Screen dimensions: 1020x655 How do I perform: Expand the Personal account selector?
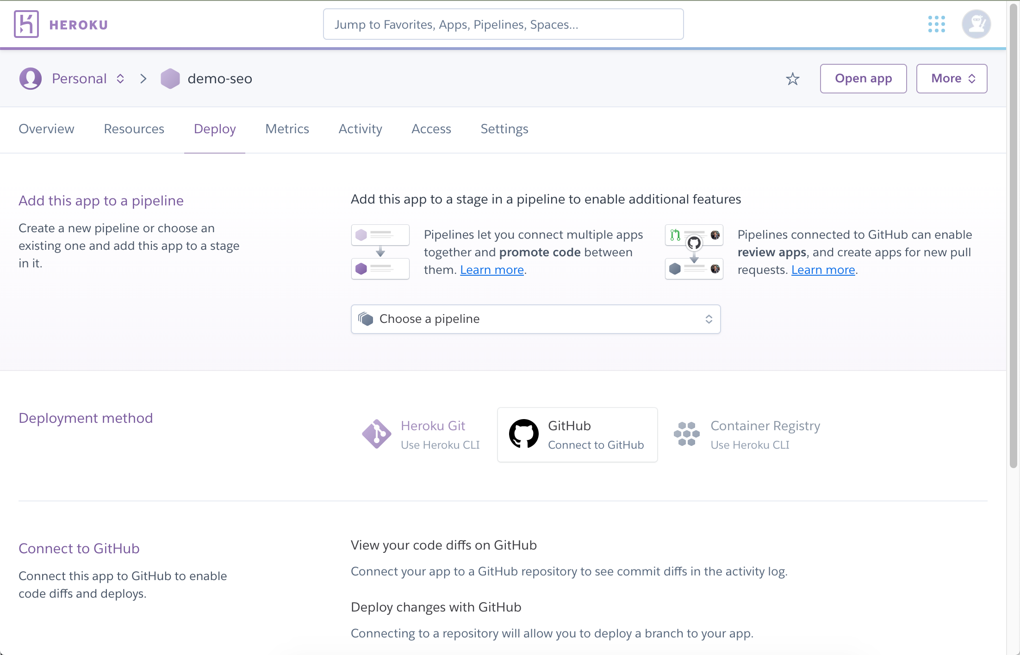(x=120, y=78)
